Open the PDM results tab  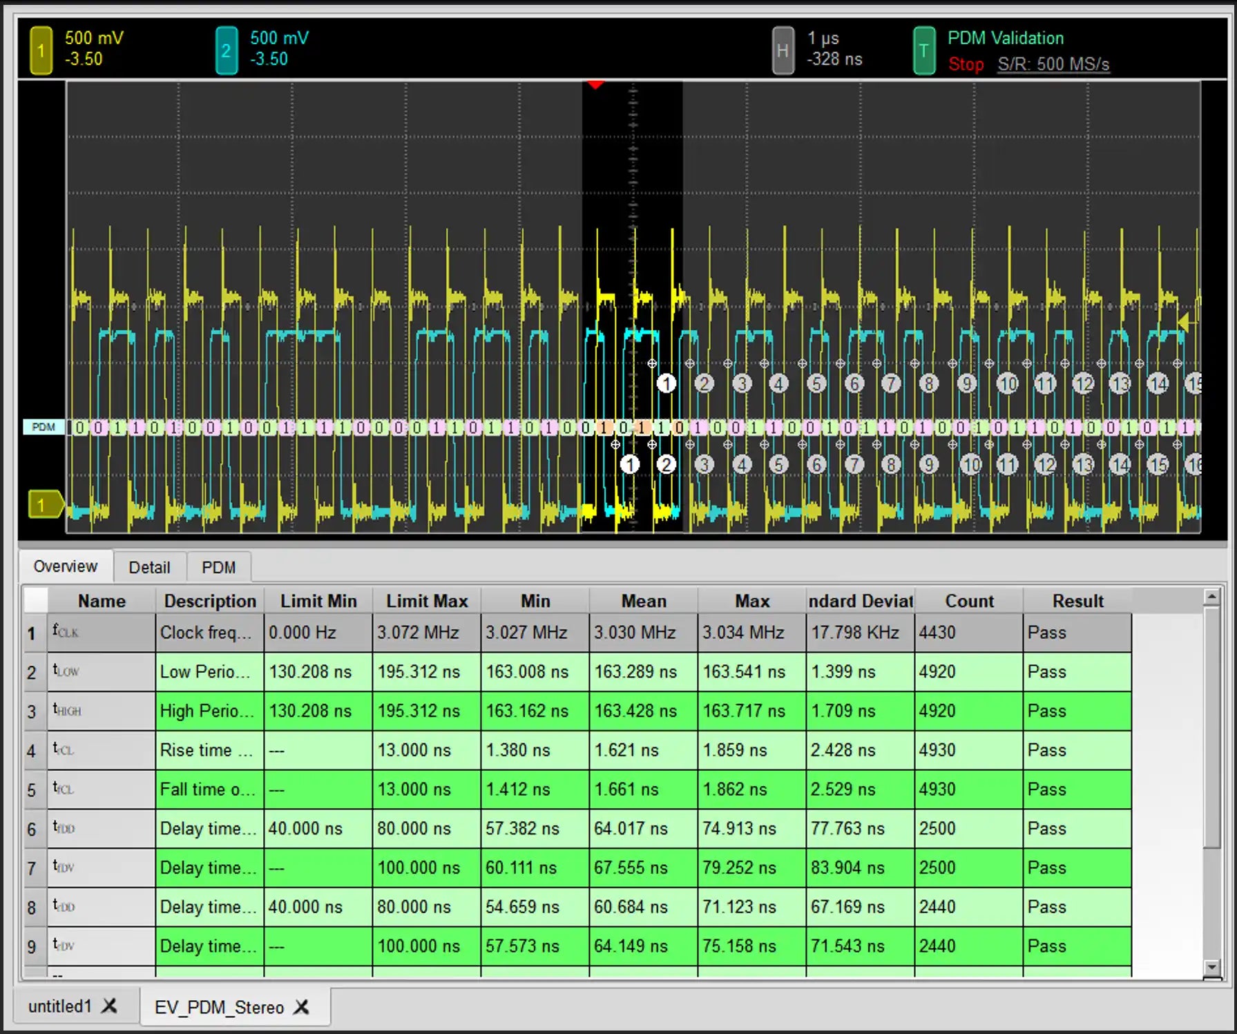pos(218,567)
